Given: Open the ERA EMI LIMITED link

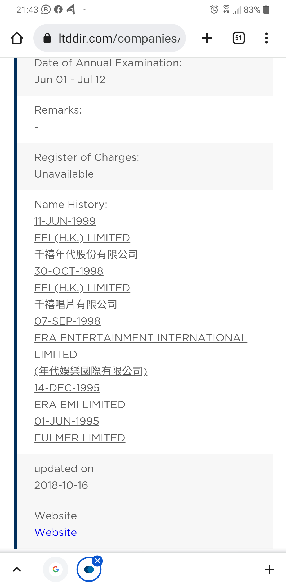Looking at the screenshot, I should point(80,404).
